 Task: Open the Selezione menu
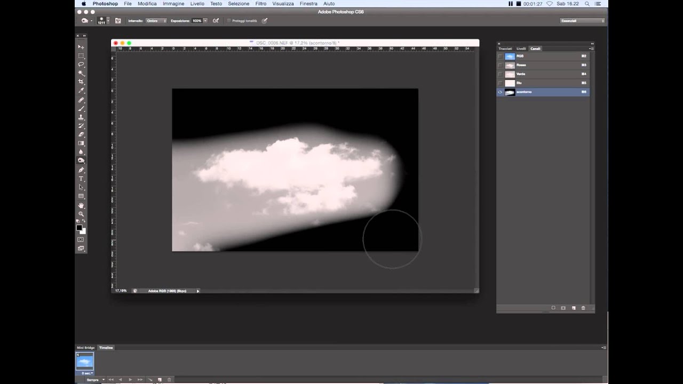(239, 4)
